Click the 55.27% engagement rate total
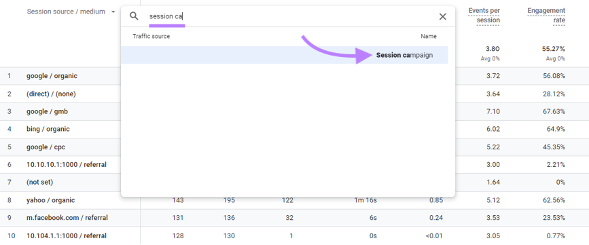This screenshot has height=245, width=589. (x=554, y=49)
